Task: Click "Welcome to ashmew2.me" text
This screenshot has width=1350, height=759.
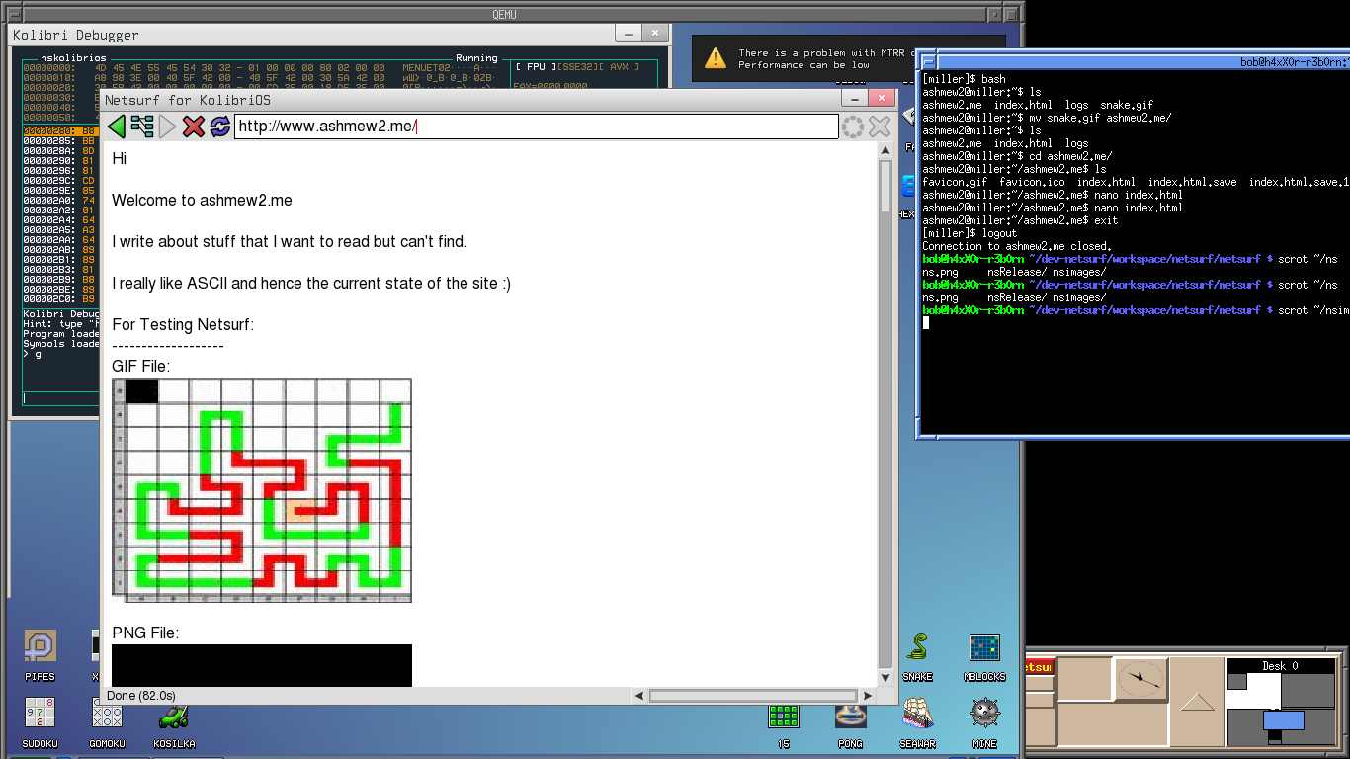Action: pos(202,200)
